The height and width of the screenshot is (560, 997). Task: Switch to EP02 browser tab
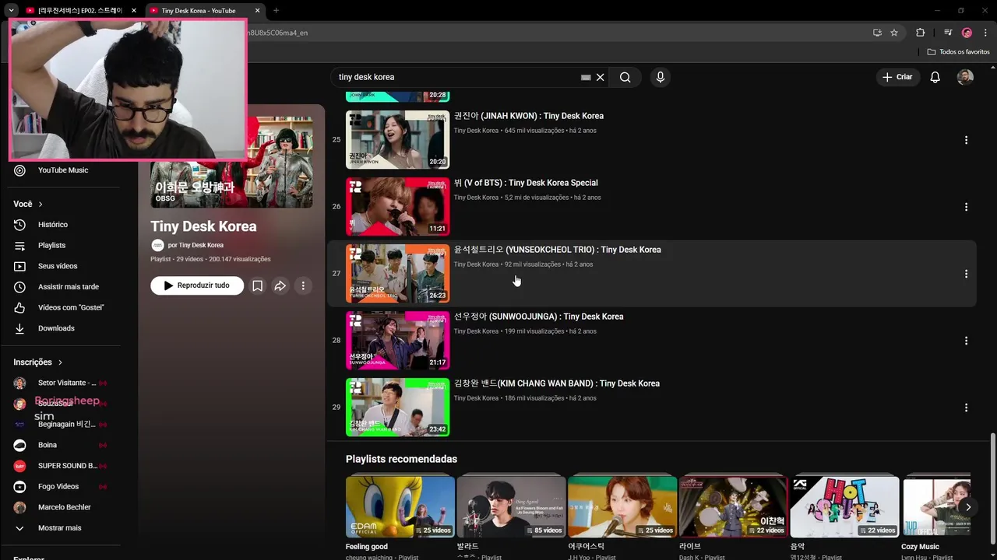point(80,11)
